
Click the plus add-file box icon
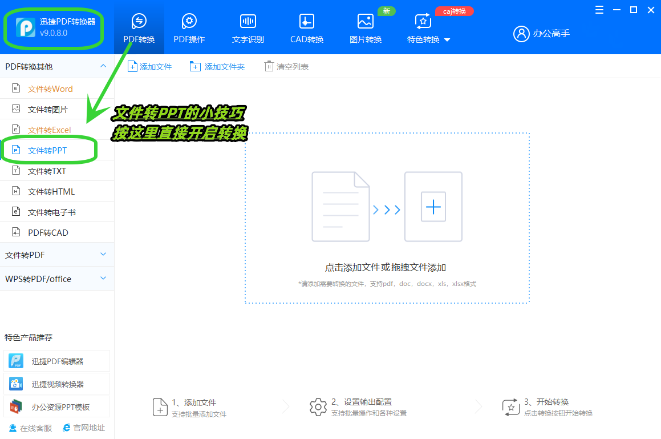point(433,207)
